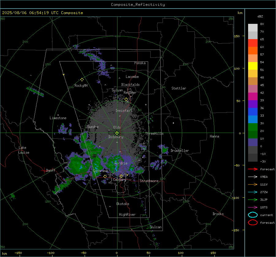Select the Strathmore label
The image size is (276, 257).
(149, 181)
